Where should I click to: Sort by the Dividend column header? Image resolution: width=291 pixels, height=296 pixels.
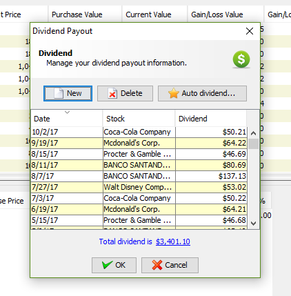tap(211, 119)
